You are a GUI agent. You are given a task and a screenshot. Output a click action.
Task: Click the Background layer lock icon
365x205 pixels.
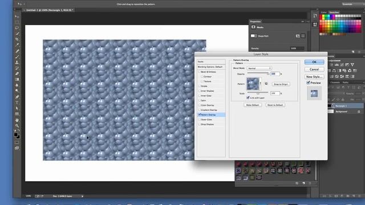click(359, 112)
